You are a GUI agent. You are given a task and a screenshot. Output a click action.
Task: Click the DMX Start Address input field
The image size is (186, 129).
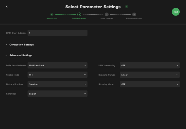[57, 33]
